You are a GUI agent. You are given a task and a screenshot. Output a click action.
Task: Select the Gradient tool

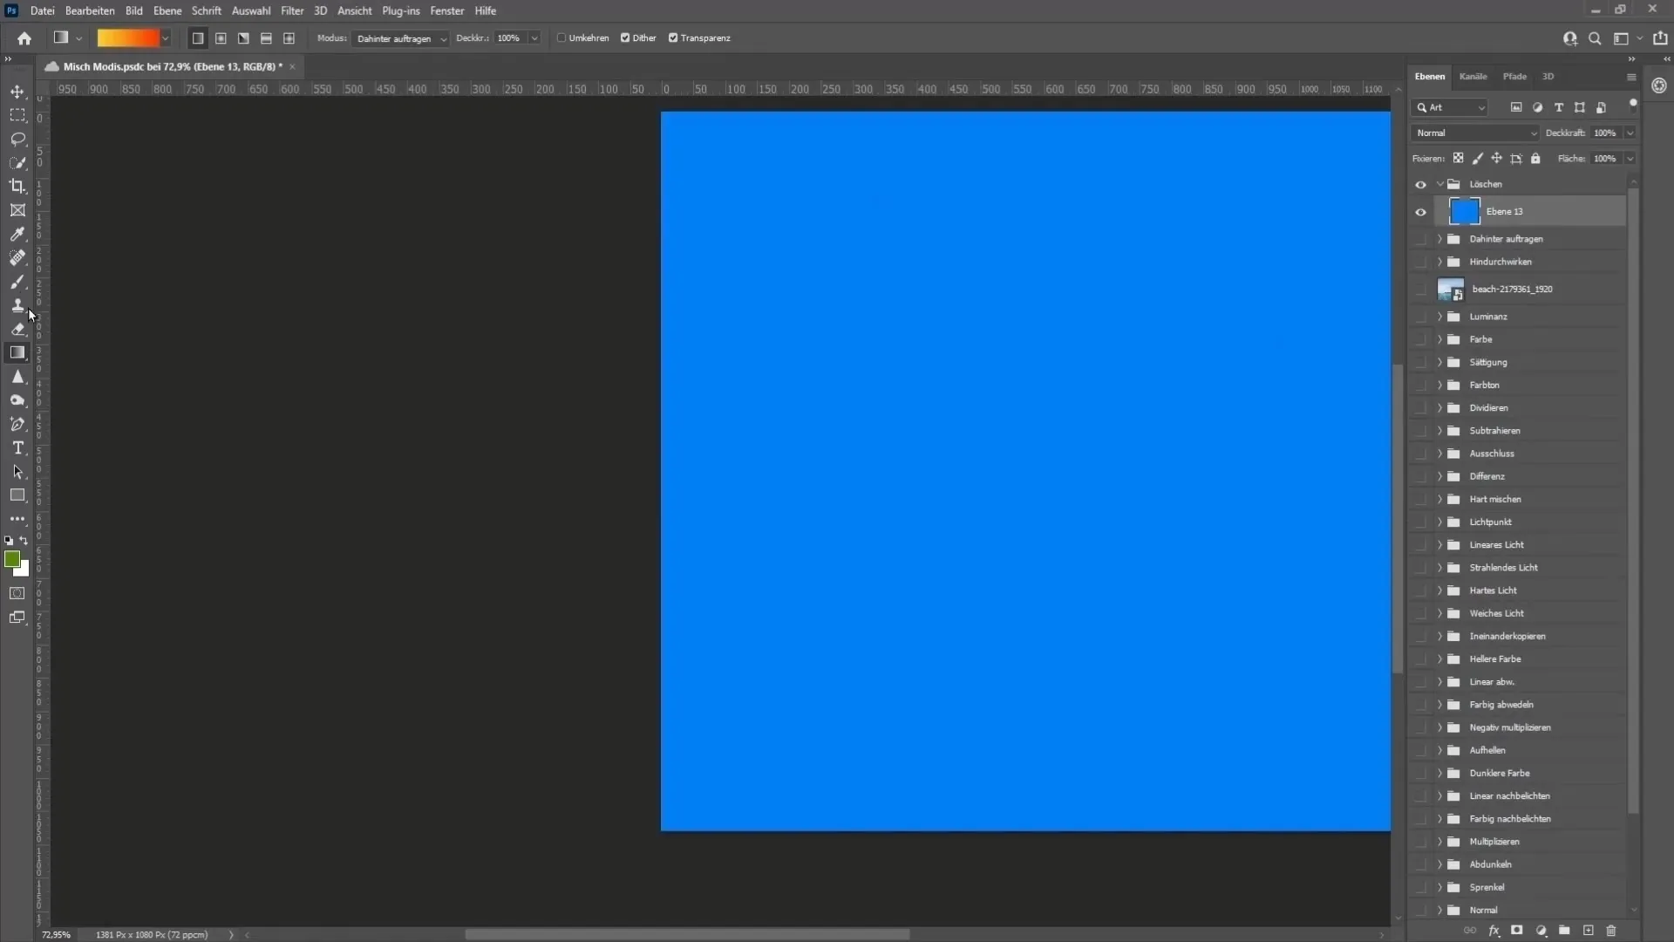tap(17, 353)
